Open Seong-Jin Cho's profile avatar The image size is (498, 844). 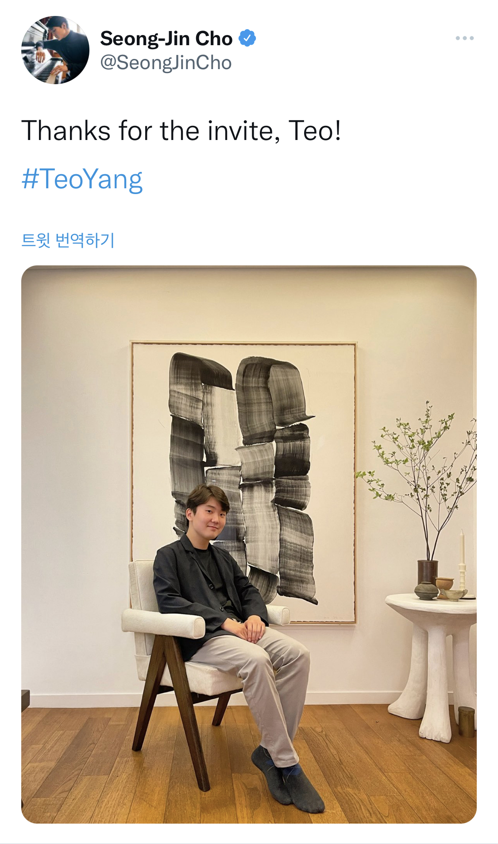(55, 50)
